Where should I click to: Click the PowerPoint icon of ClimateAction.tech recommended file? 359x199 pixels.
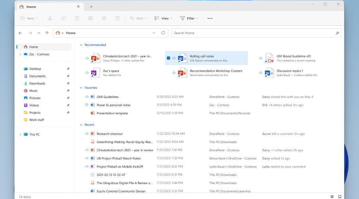coord(95,58)
